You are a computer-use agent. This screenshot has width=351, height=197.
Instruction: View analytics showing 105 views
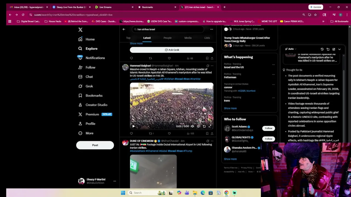tap(190, 134)
